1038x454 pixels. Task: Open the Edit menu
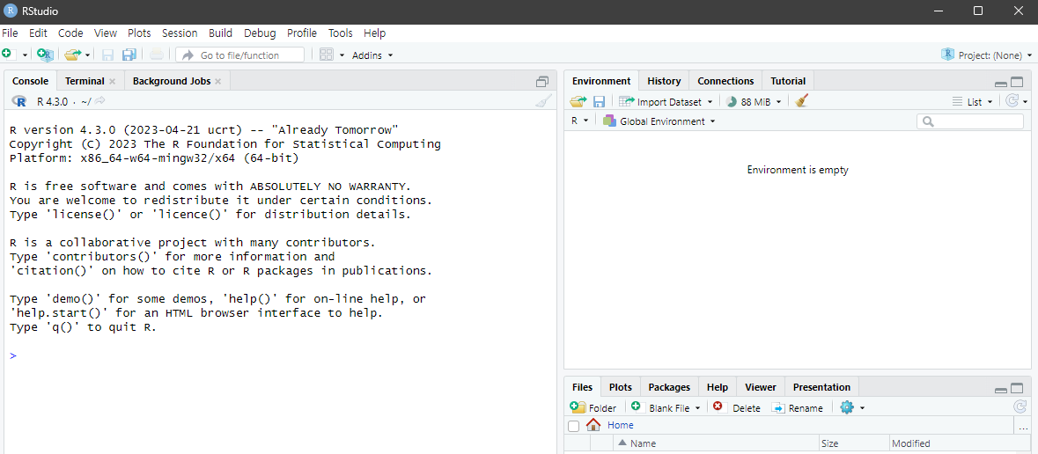click(38, 33)
